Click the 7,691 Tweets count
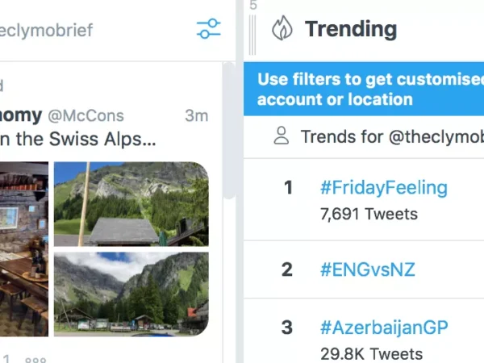This screenshot has width=484, height=363. 369,214
